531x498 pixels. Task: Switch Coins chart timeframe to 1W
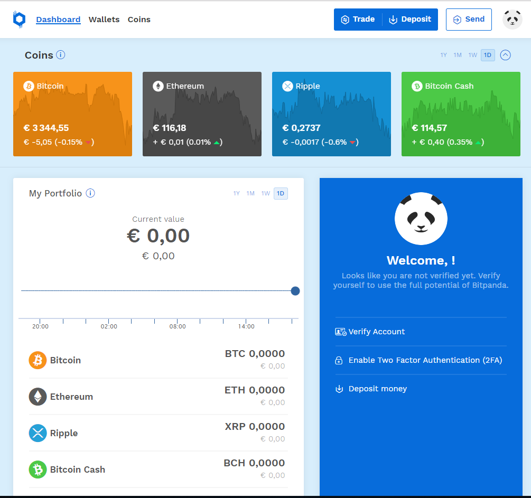click(473, 54)
